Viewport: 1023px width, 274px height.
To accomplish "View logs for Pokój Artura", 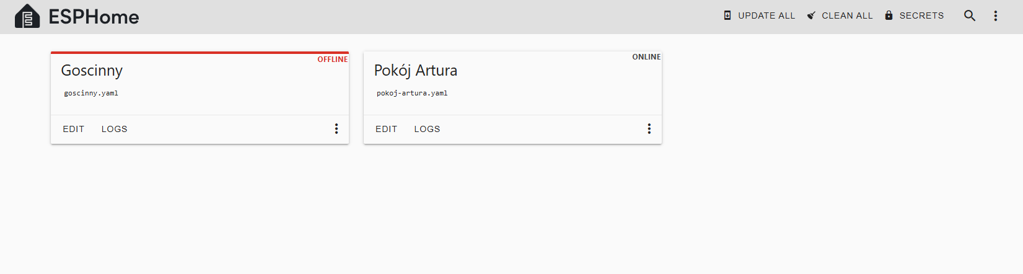I will [x=428, y=129].
